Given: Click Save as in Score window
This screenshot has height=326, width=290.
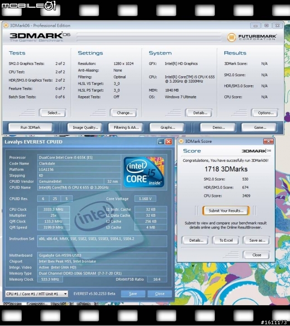Looking at the screenshot, I should tap(257, 240).
